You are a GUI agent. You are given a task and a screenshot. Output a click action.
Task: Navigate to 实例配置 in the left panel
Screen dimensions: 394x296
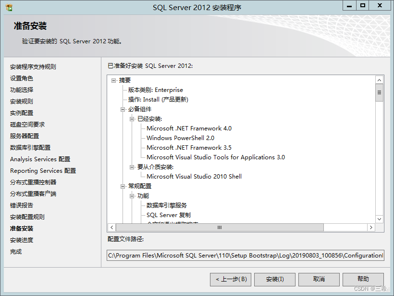(x=21, y=113)
